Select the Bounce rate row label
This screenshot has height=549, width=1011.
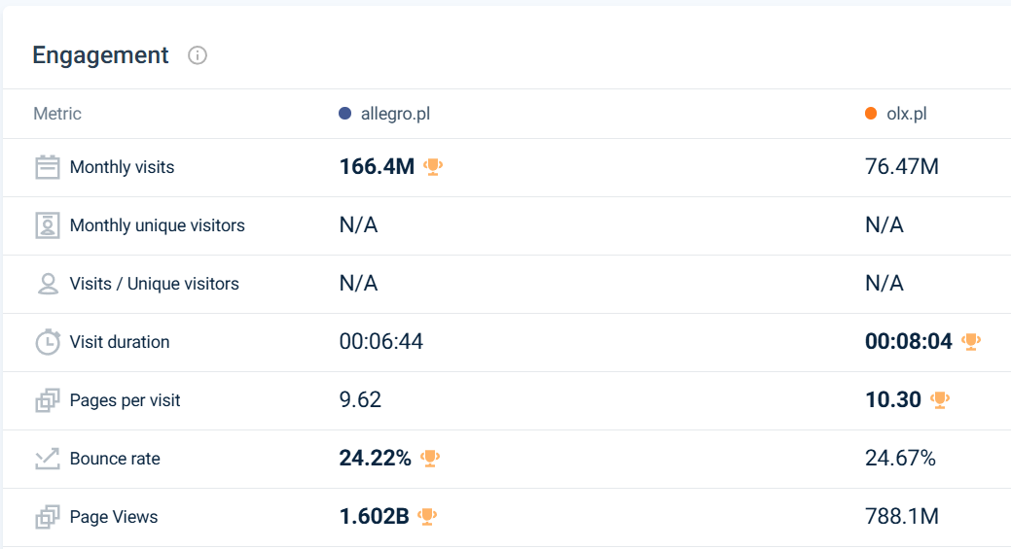115,459
